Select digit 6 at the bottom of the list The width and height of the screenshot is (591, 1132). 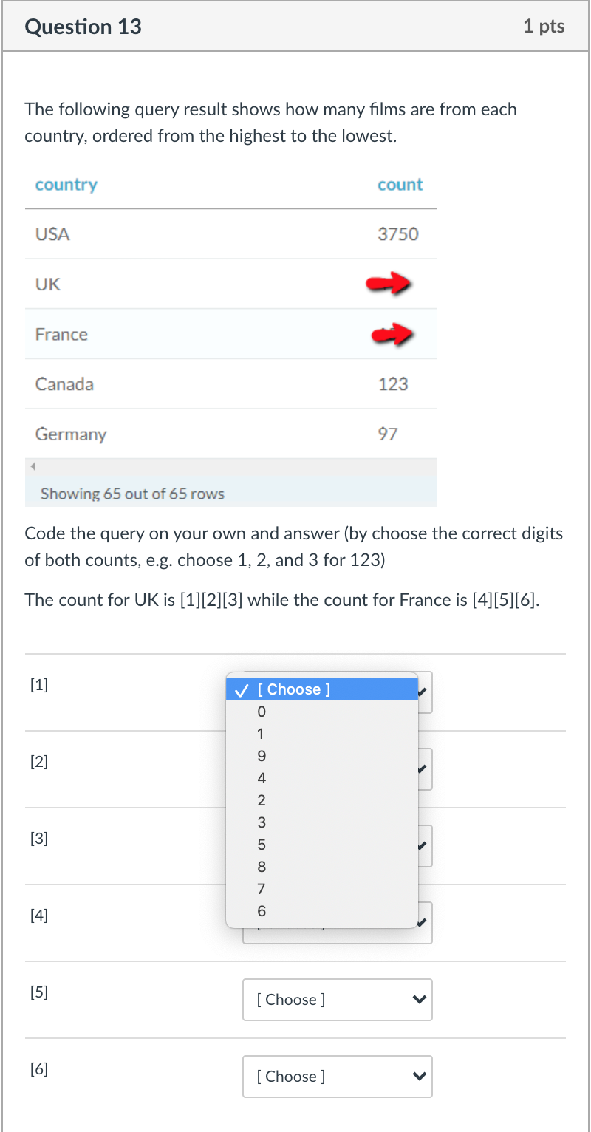click(262, 911)
